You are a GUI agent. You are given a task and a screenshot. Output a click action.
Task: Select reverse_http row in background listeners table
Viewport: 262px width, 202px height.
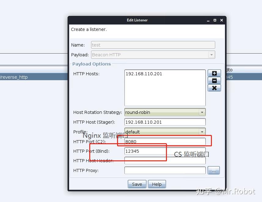[34, 77]
